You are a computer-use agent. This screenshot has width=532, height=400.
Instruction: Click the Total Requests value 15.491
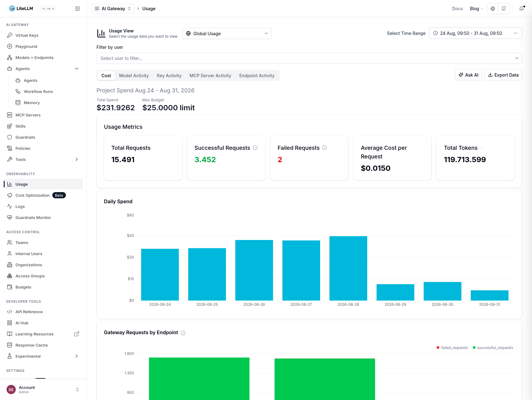click(123, 159)
